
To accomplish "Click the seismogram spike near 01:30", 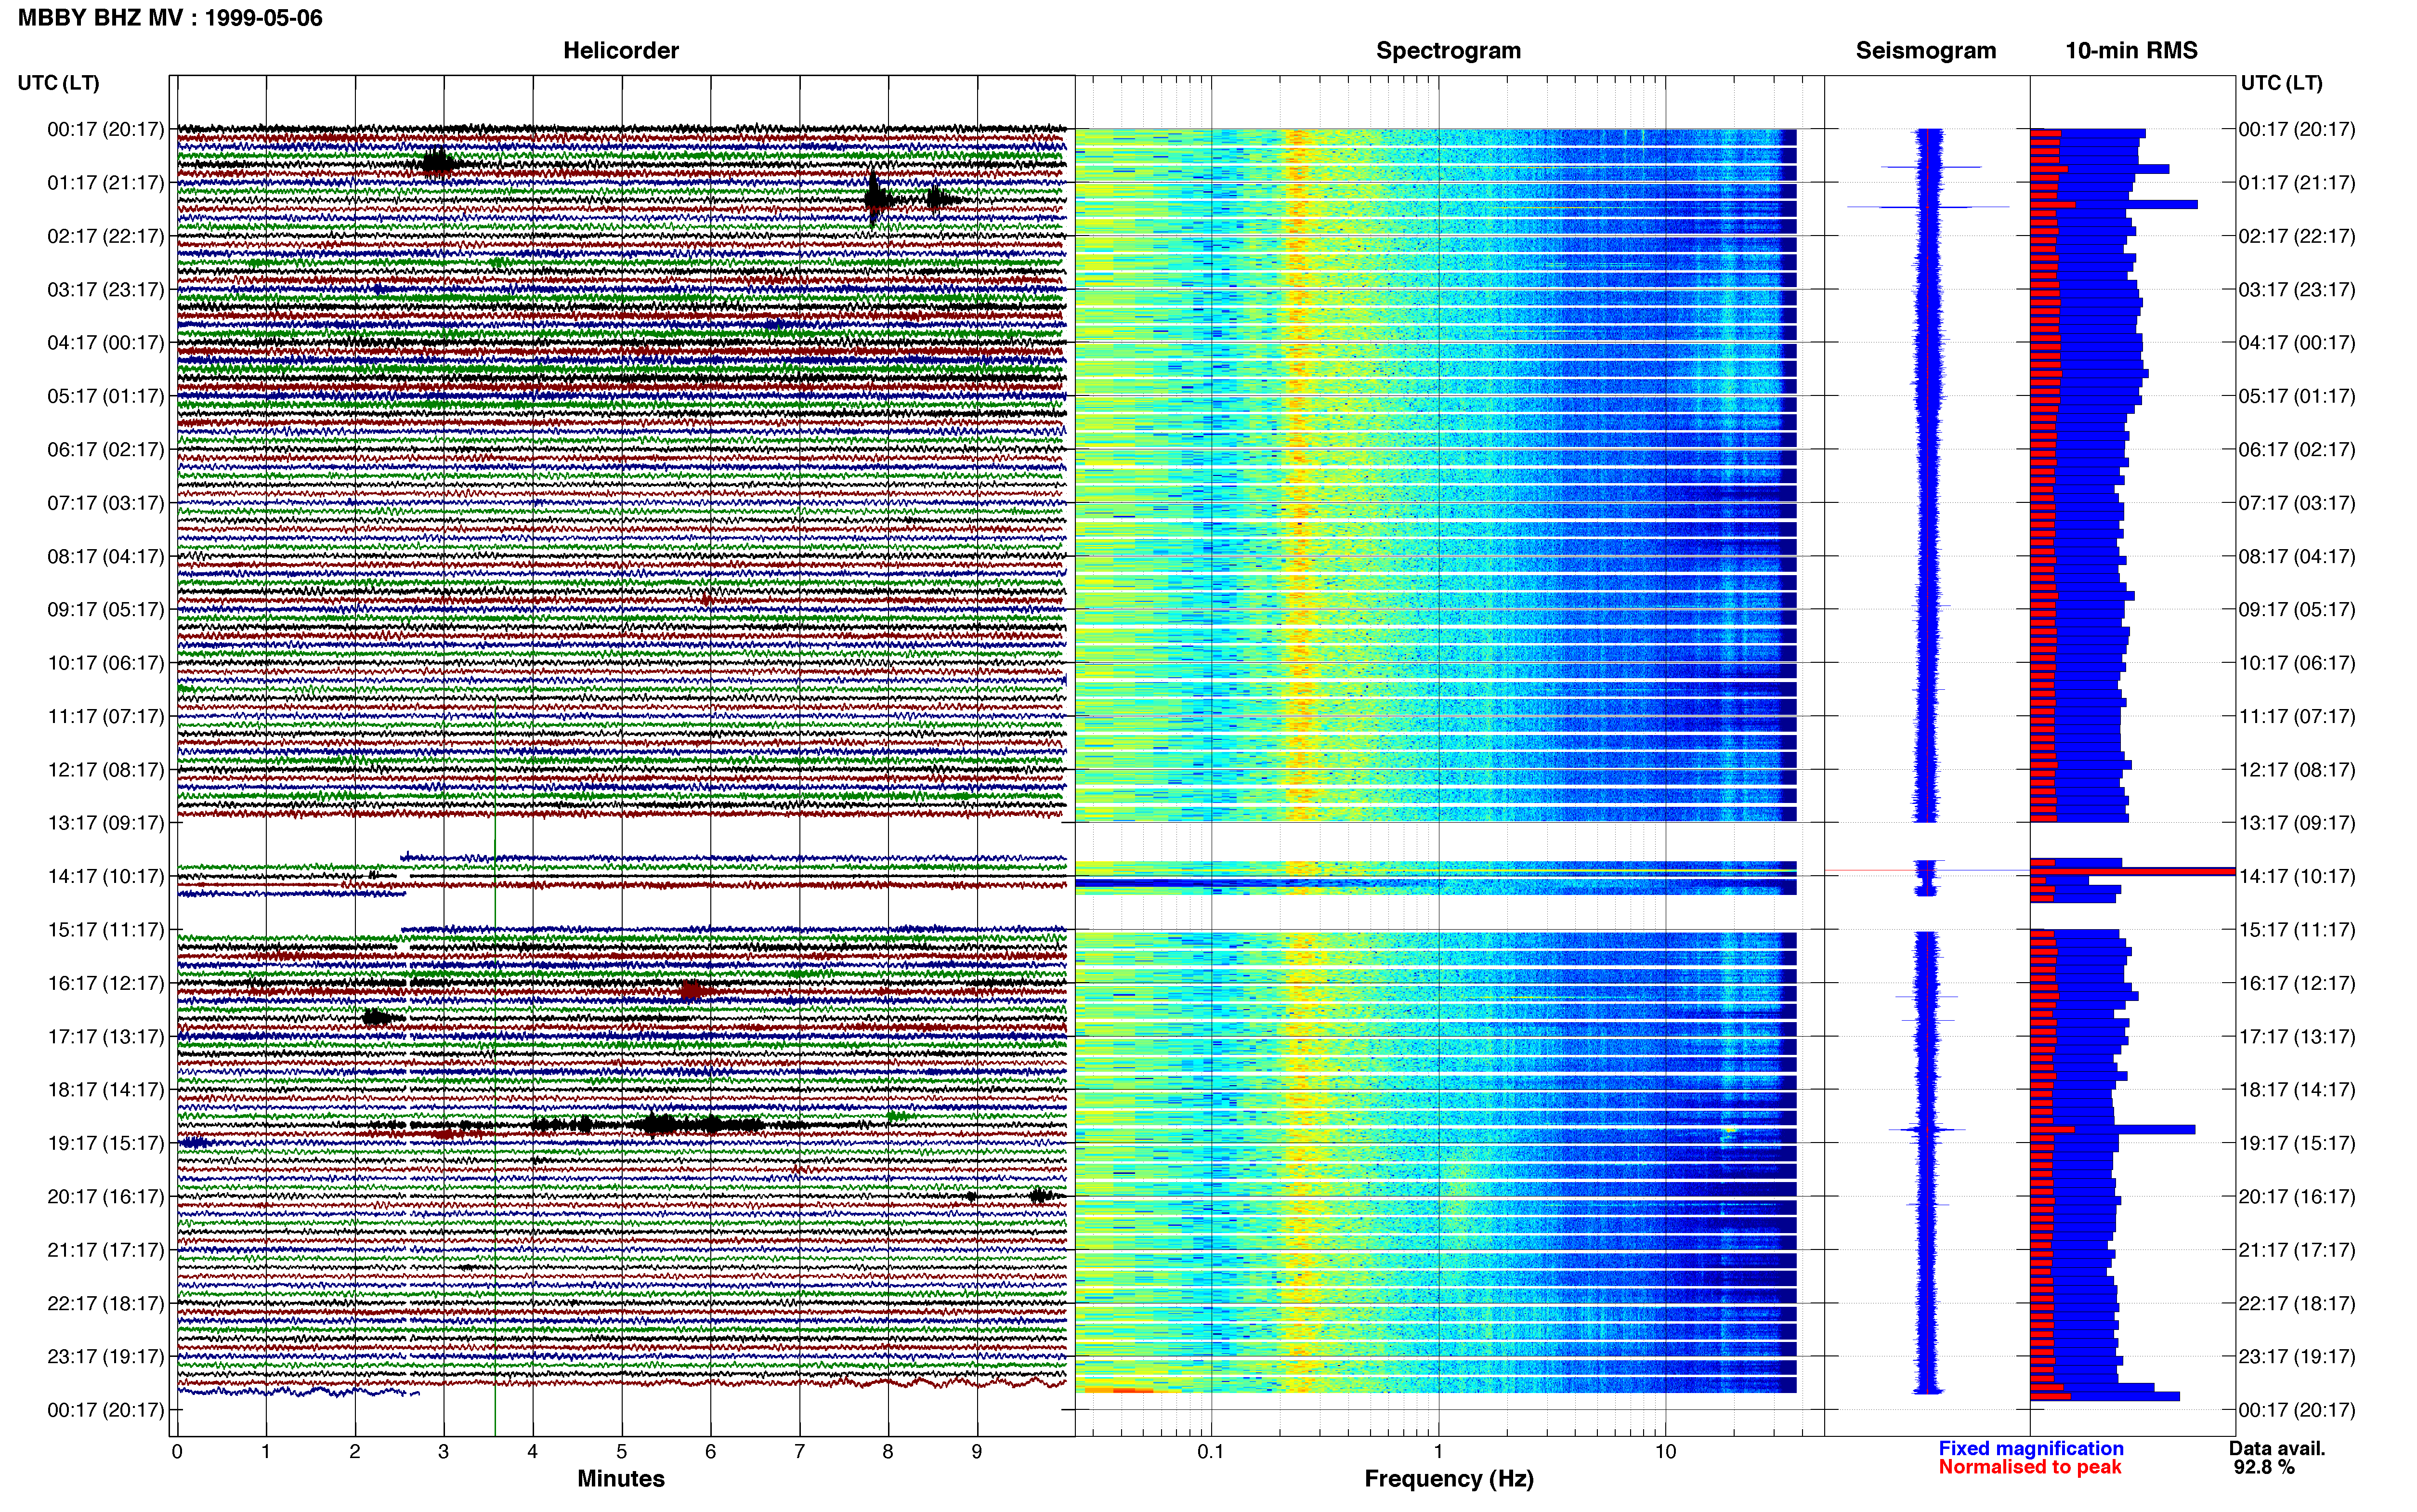I will click(1928, 207).
